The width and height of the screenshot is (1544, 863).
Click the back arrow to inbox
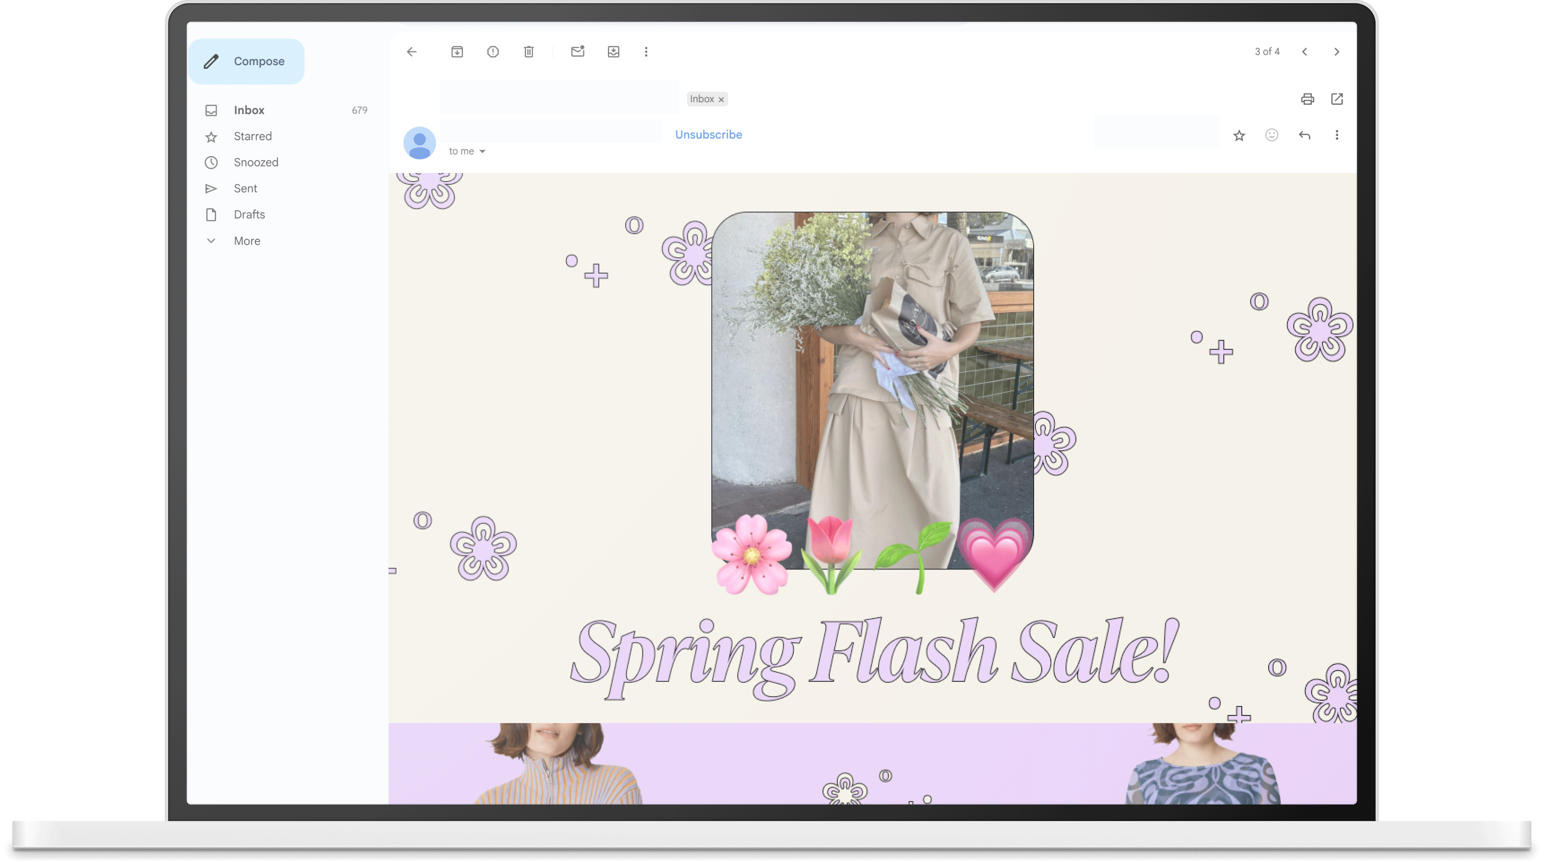click(x=411, y=52)
